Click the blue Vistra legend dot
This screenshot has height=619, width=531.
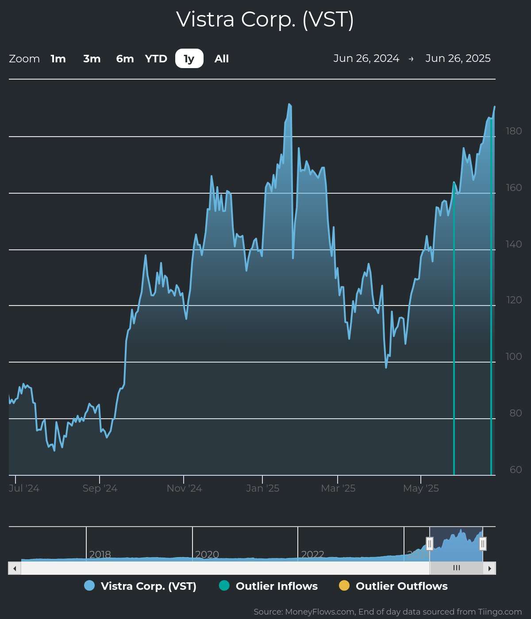[x=89, y=585]
